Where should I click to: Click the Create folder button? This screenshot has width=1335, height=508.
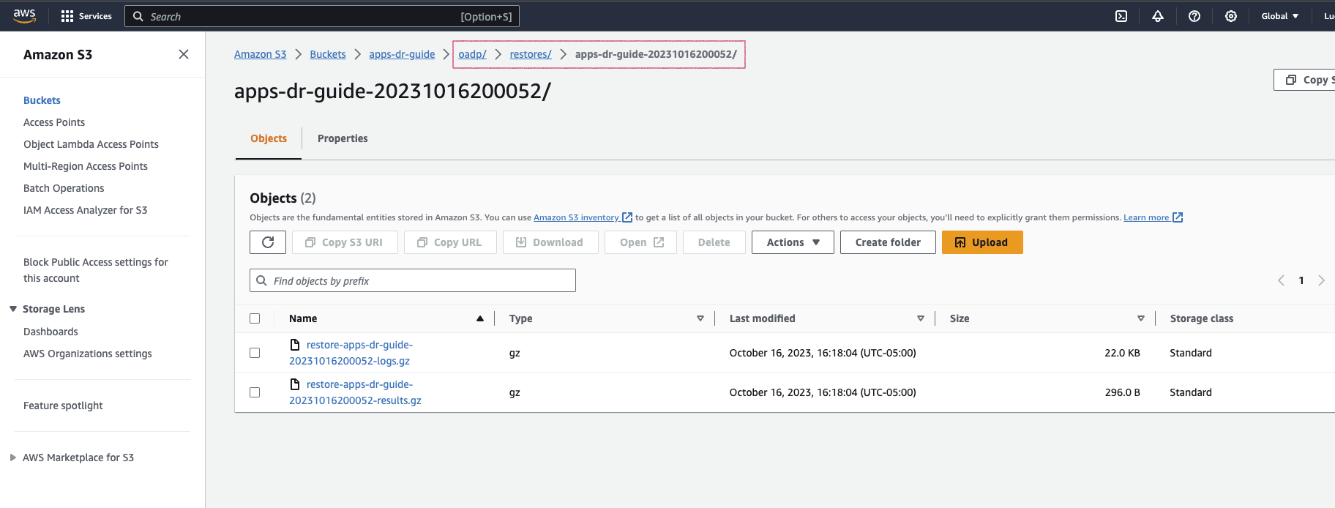tap(888, 242)
